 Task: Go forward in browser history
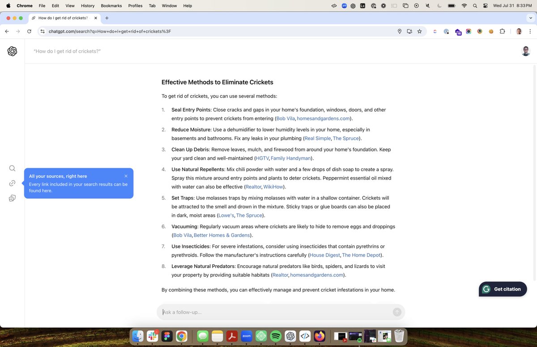click(x=18, y=31)
